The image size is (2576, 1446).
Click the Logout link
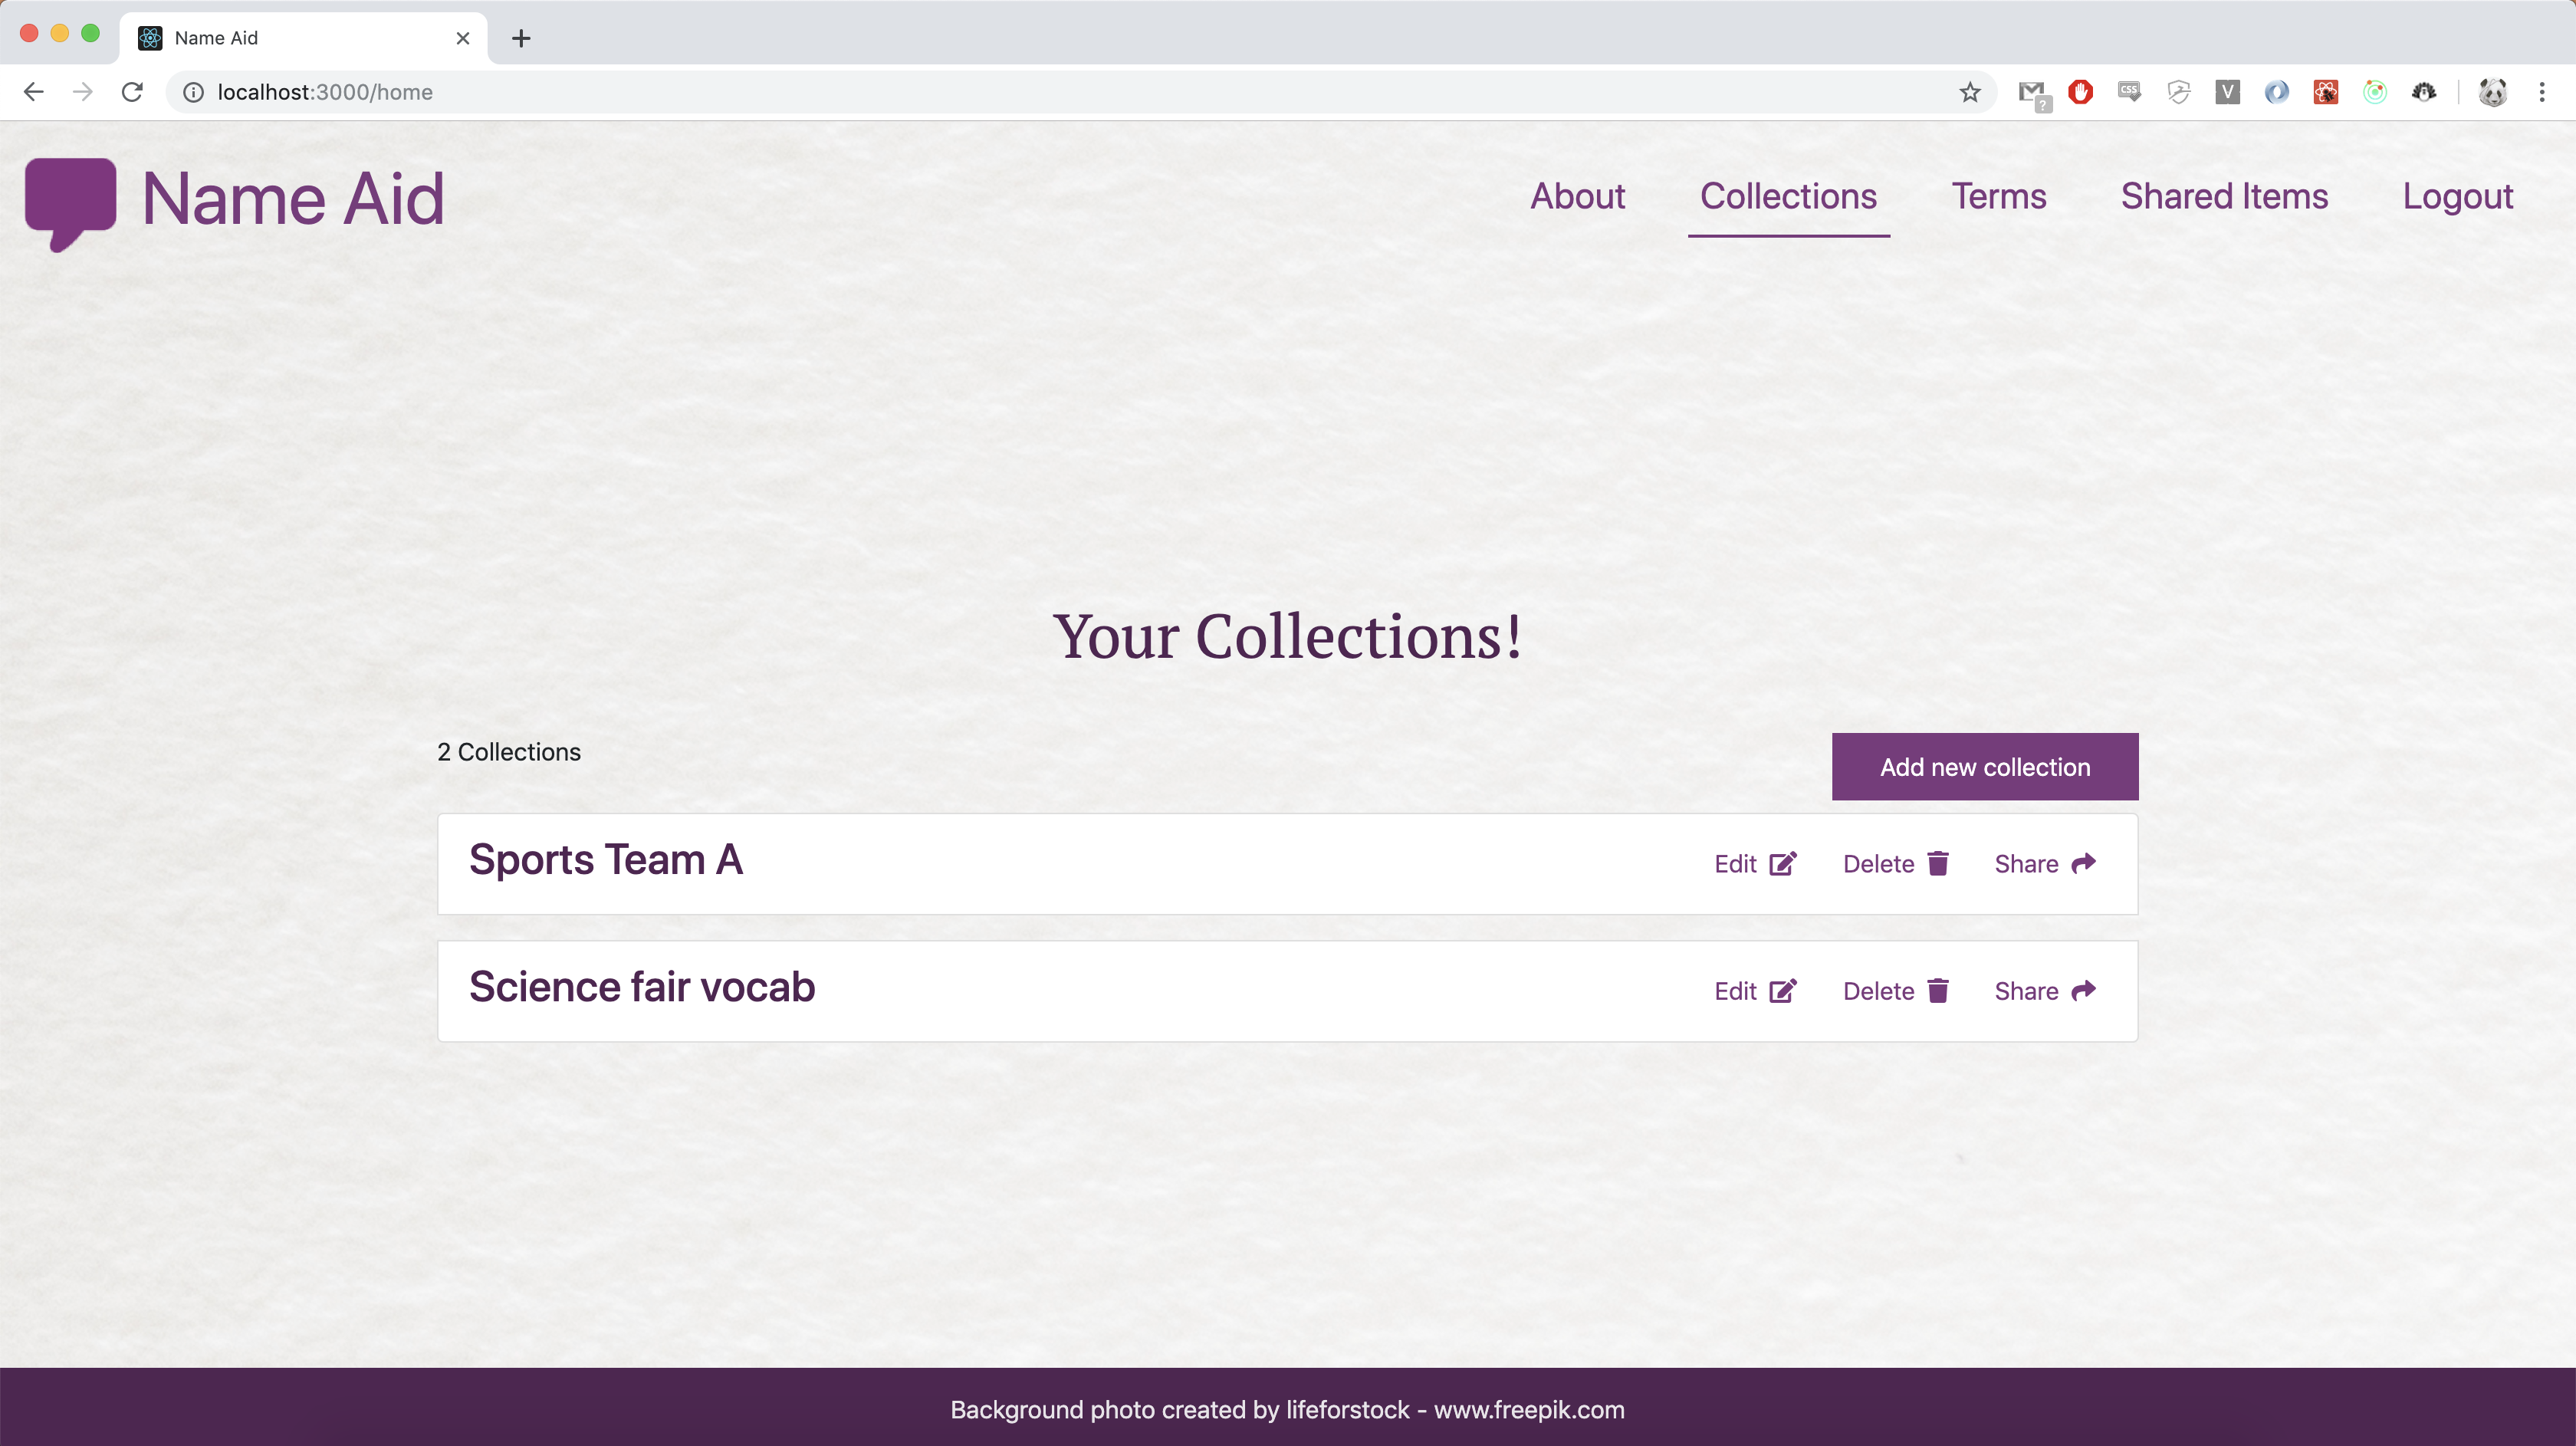(2457, 196)
